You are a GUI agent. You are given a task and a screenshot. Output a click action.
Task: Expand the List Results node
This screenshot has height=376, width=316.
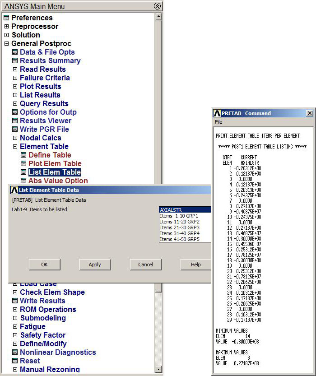[15, 95]
